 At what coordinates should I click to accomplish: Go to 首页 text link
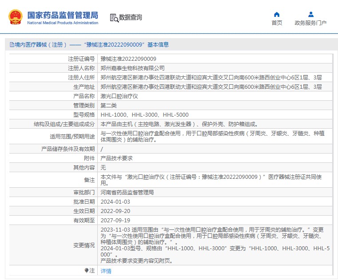277,23
